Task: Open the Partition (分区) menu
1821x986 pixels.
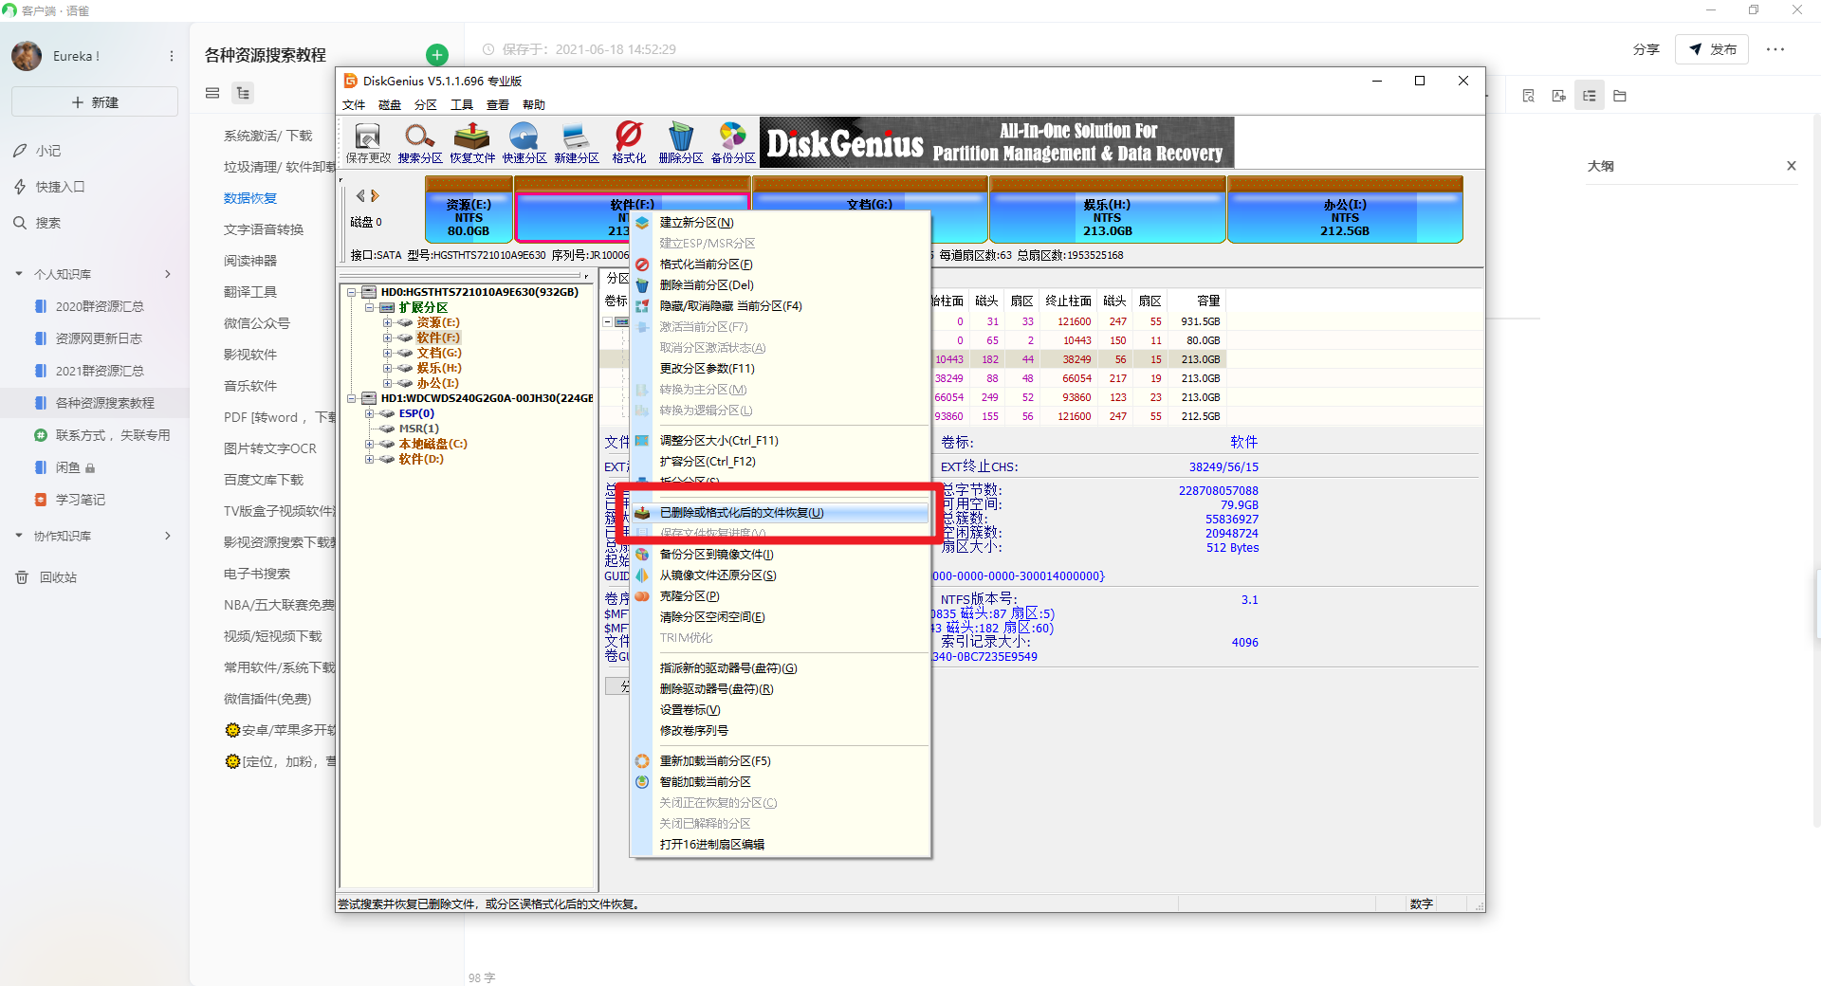Action: tap(426, 105)
